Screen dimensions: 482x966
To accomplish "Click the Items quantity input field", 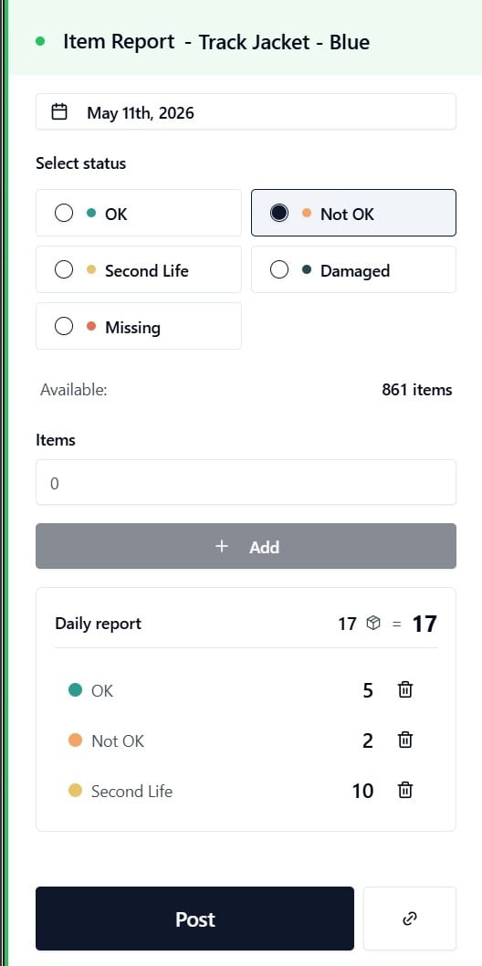I will point(246,483).
